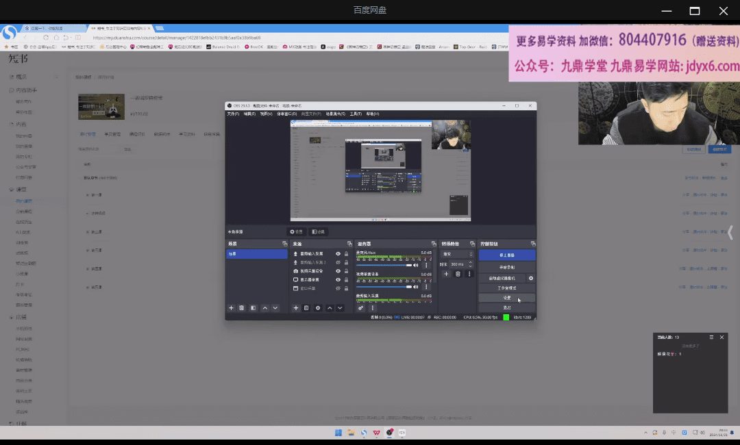Delete the selected scene with trash icon
This screenshot has width=740, height=445.
[x=242, y=308]
